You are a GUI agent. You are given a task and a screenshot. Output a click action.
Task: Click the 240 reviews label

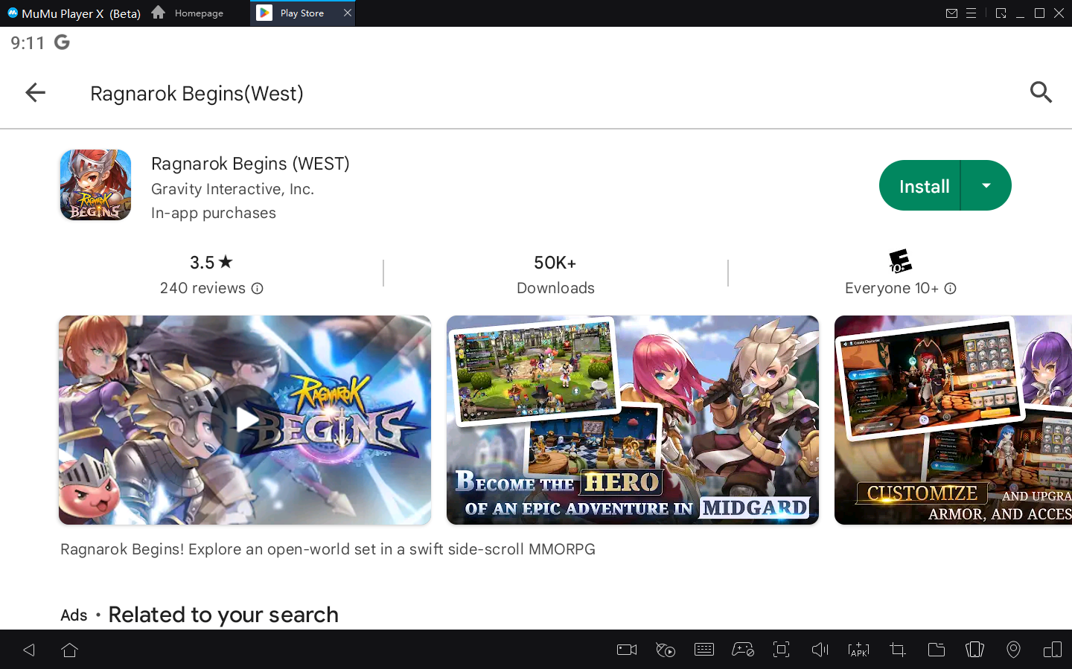coord(202,289)
